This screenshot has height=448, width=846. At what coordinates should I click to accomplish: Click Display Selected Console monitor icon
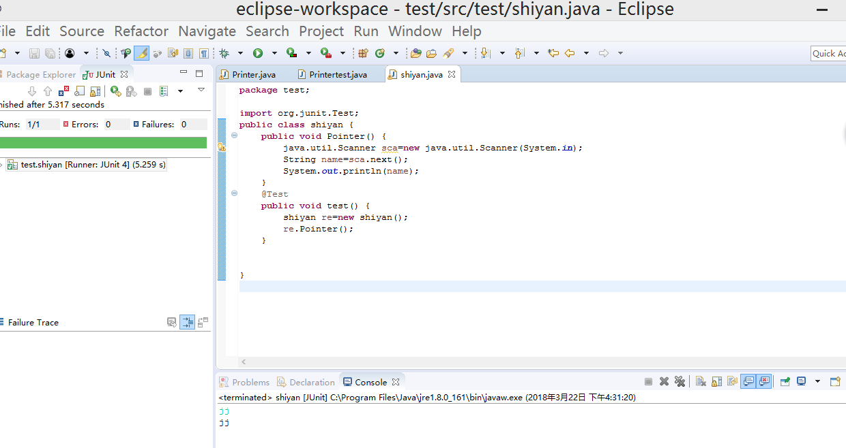pos(802,382)
